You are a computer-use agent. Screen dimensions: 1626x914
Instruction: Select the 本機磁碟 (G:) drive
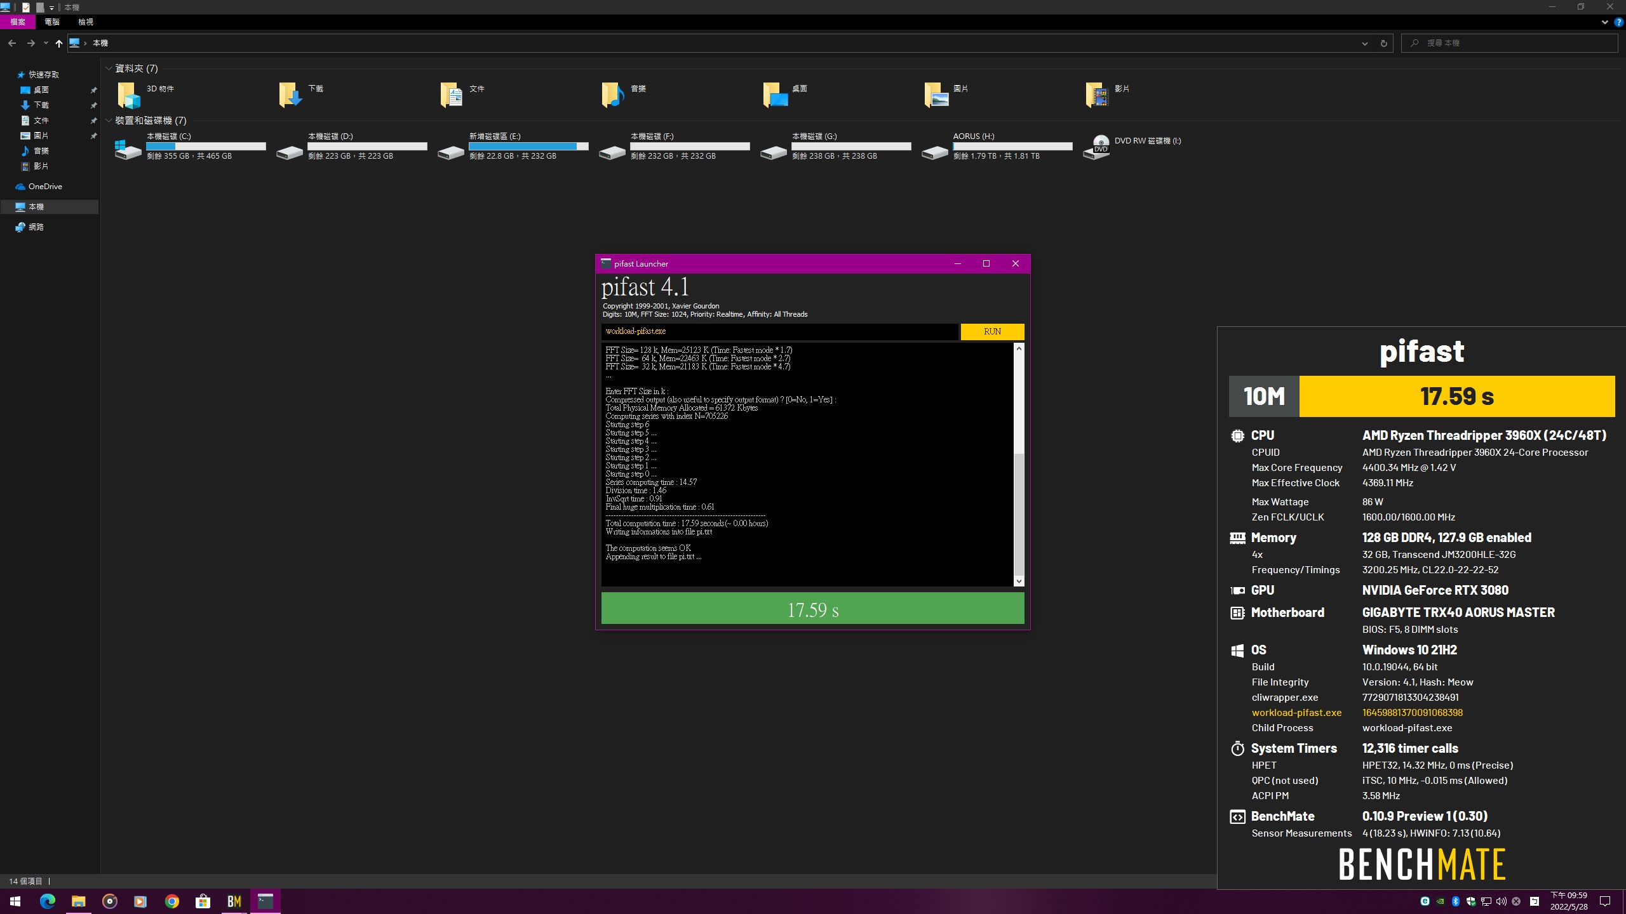[x=835, y=146]
